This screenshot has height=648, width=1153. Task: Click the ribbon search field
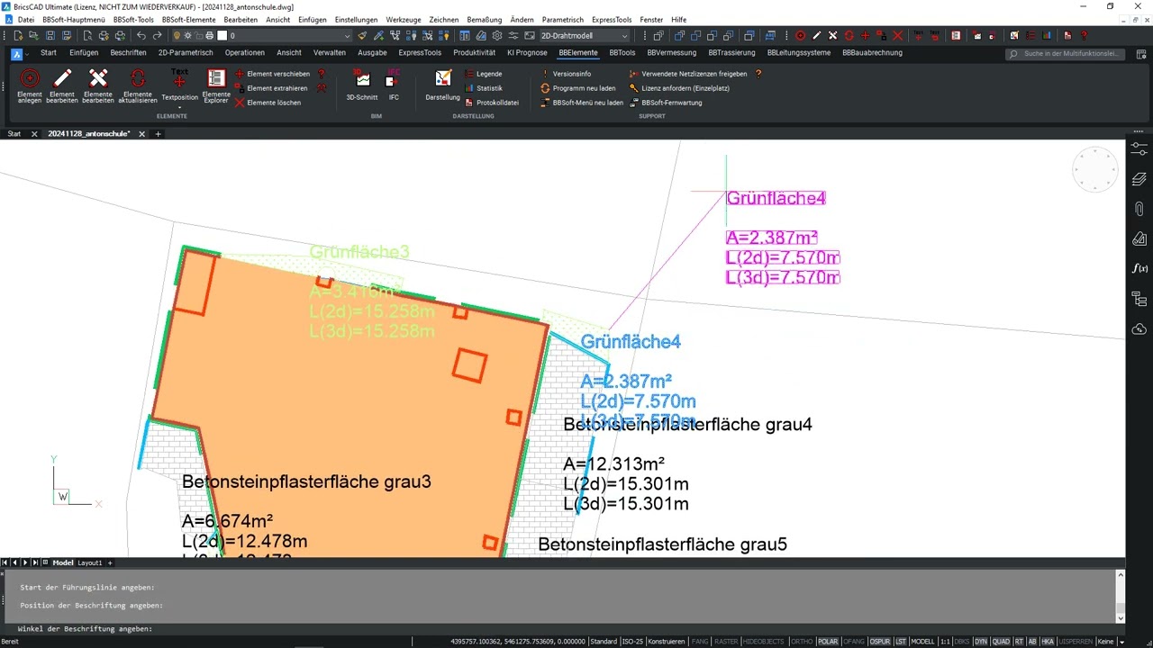pyautogui.click(x=1063, y=53)
